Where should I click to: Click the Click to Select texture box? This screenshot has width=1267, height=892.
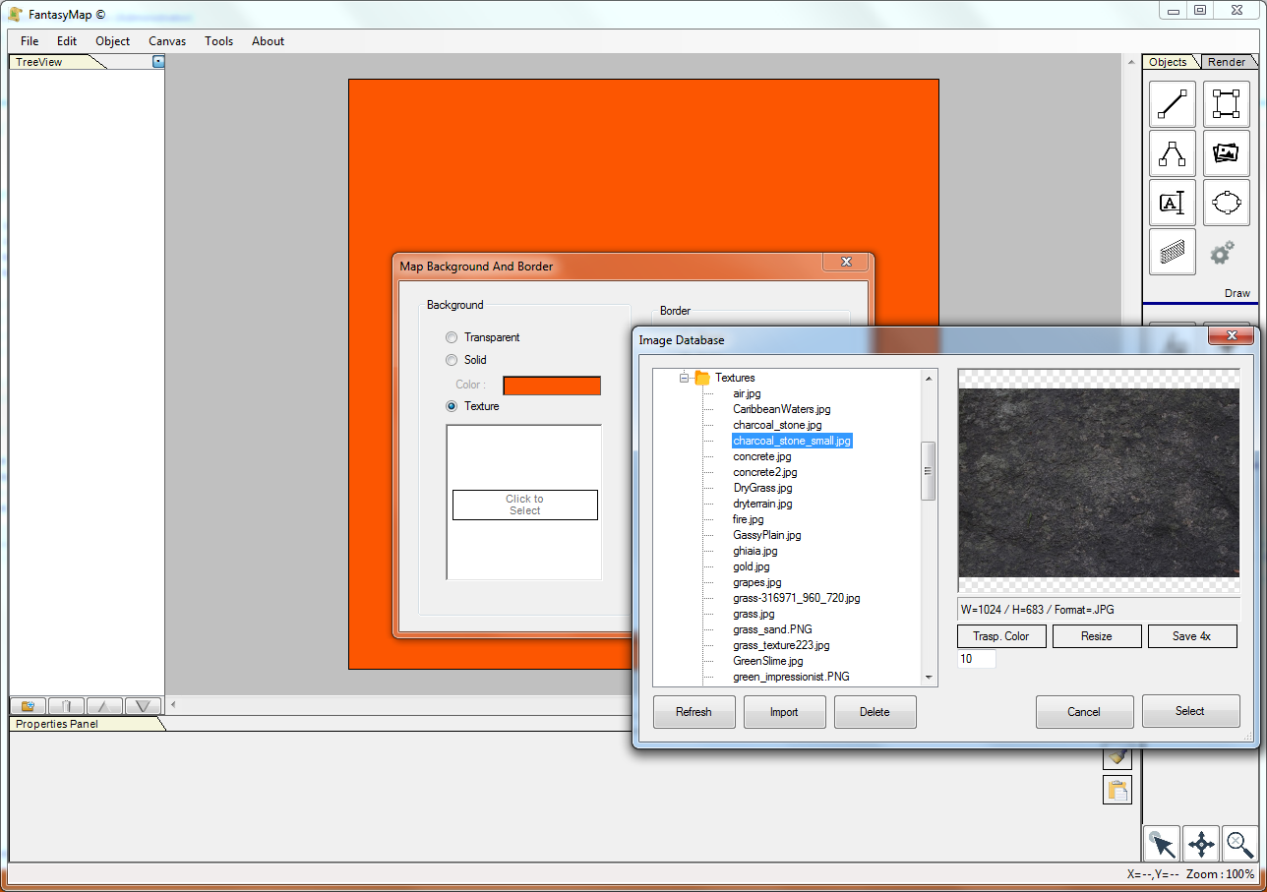tap(525, 505)
